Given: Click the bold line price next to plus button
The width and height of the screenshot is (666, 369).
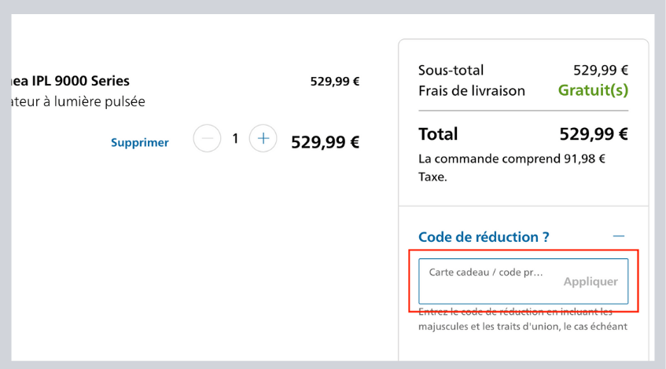Looking at the screenshot, I should (325, 142).
